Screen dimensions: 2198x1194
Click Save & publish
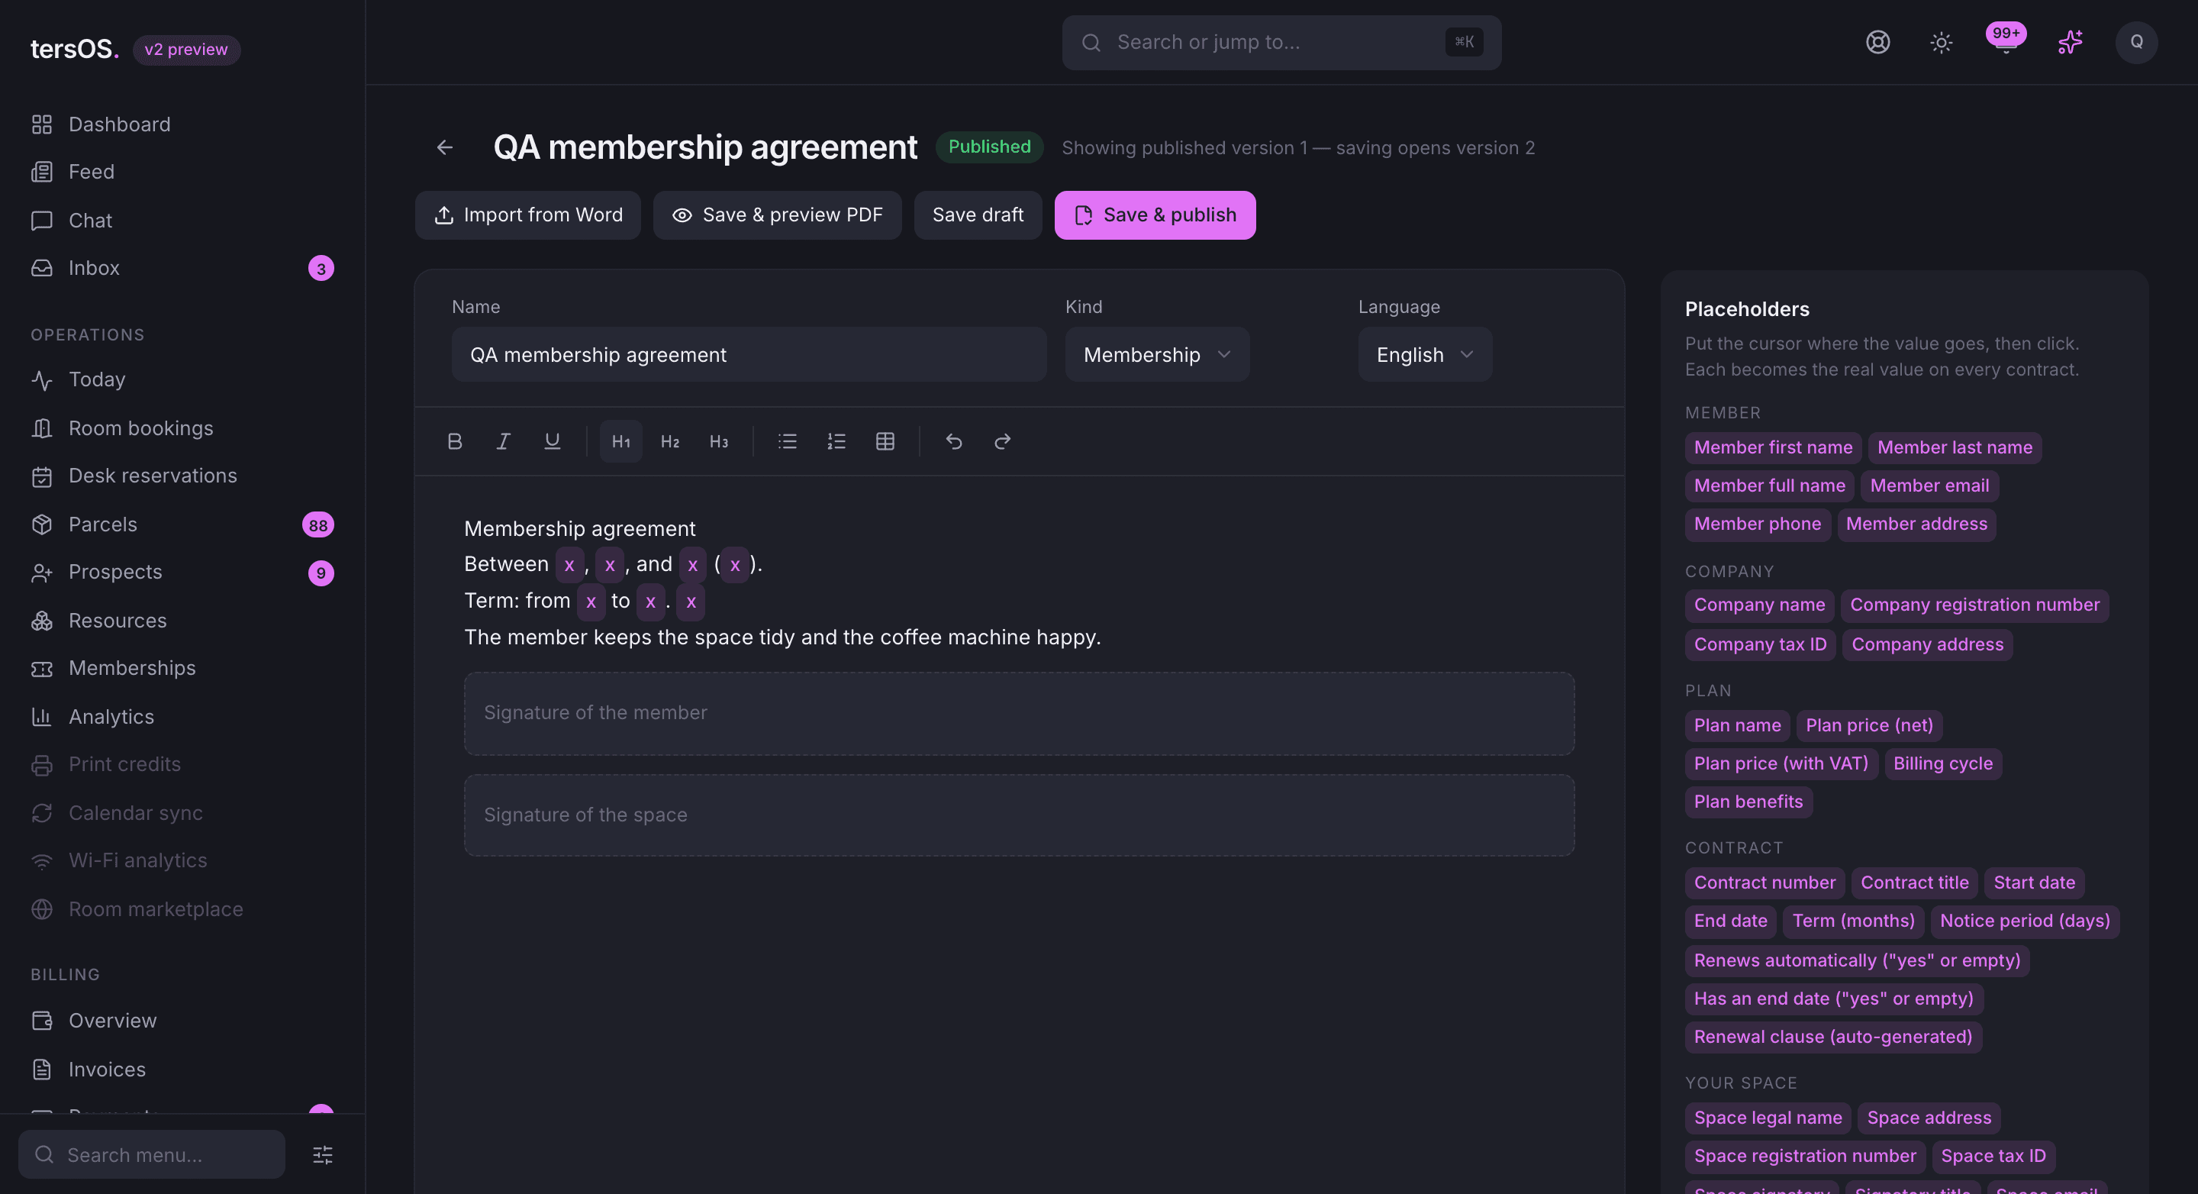[1155, 215]
